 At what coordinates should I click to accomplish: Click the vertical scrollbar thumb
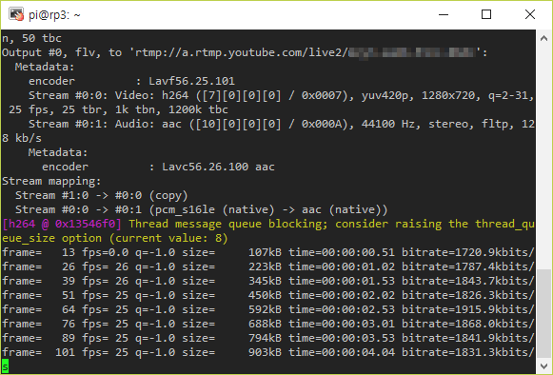543,313
